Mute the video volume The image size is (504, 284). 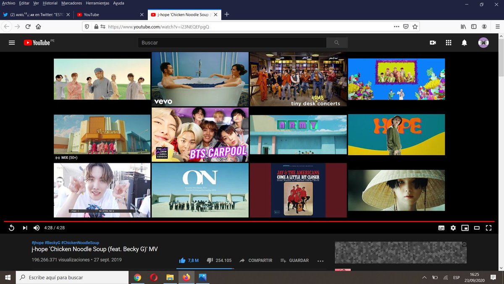click(37, 228)
